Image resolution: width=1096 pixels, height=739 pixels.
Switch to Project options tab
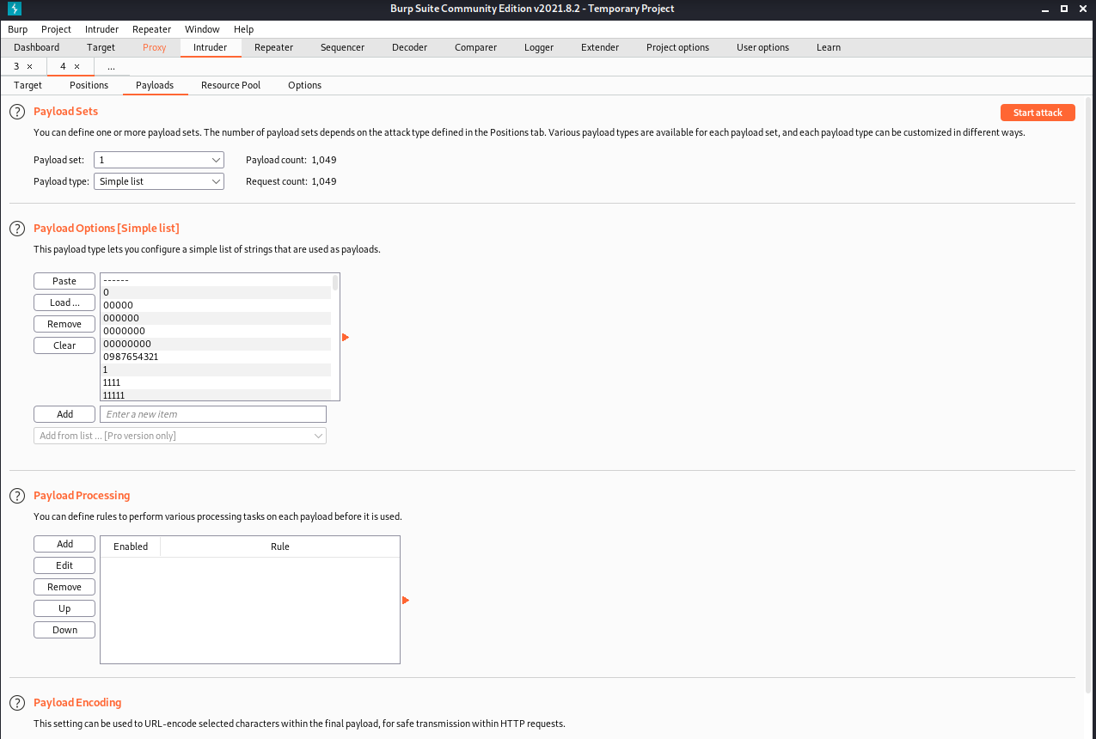click(x=678, y=47)
